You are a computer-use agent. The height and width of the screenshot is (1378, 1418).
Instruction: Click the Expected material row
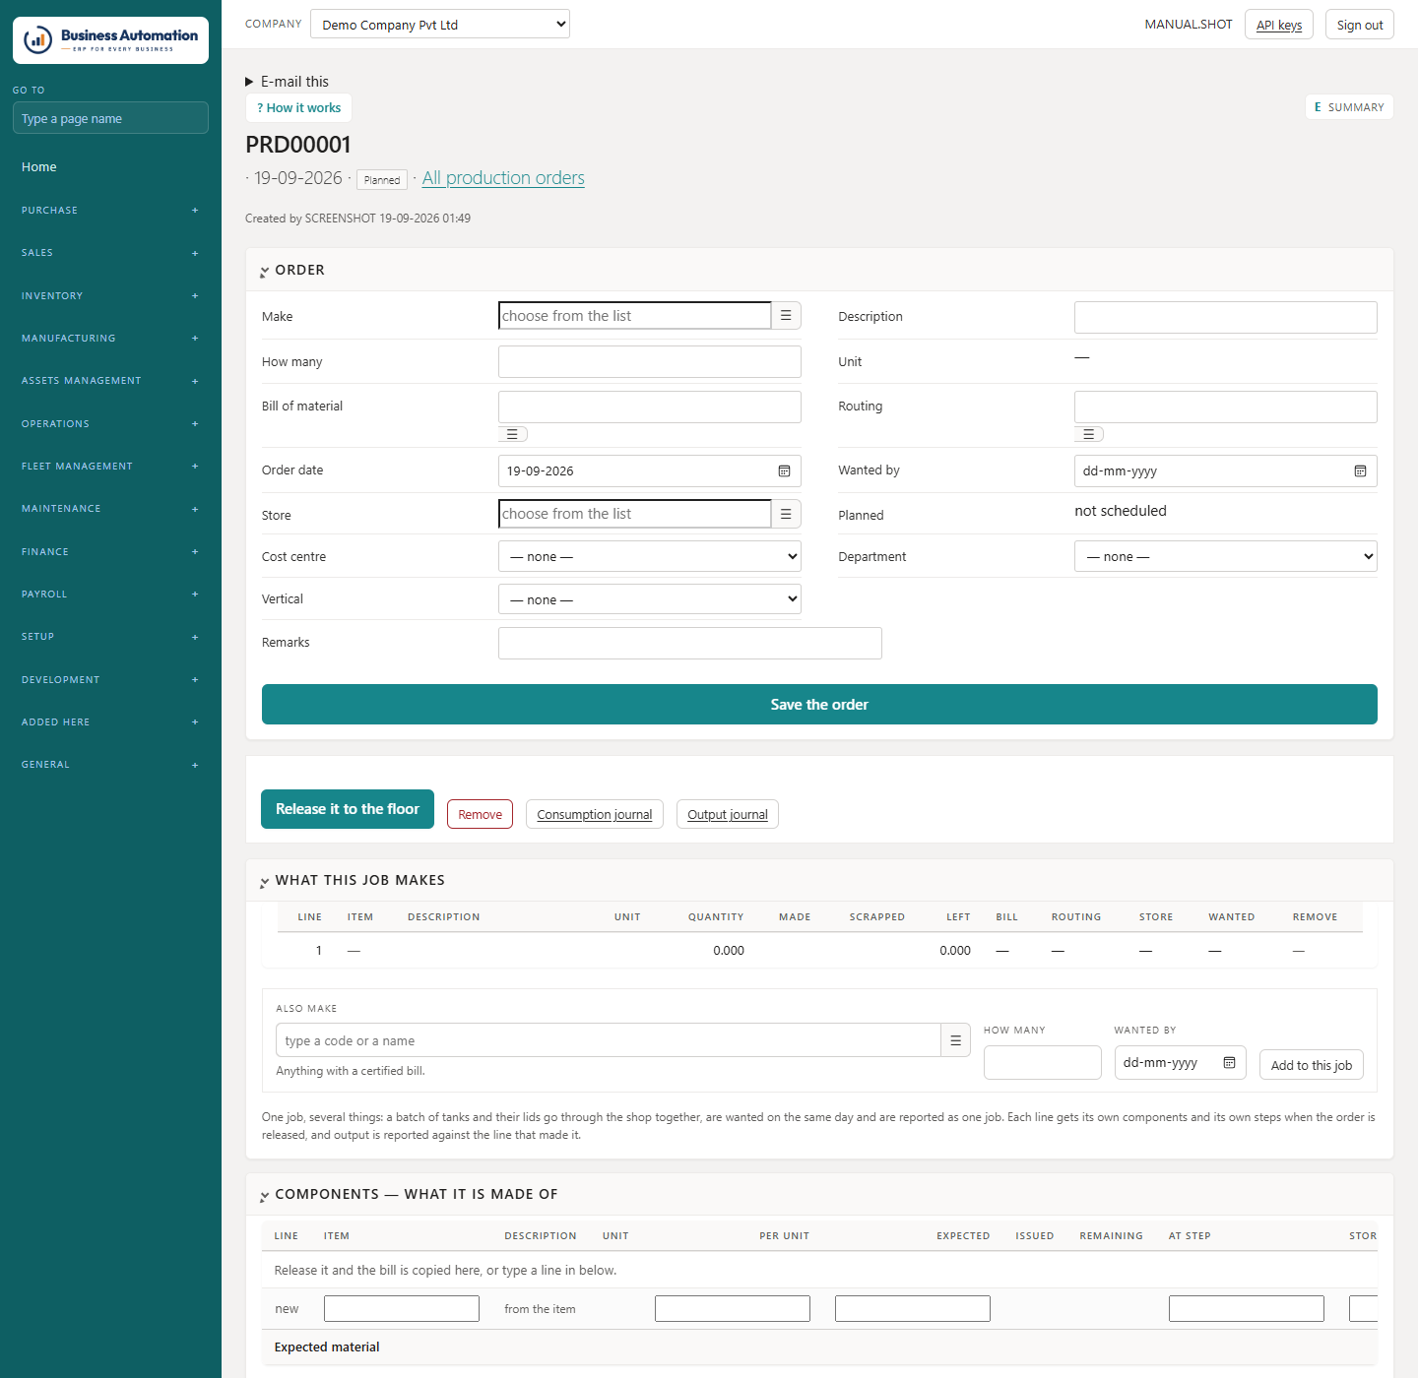tap(819, 1347)
